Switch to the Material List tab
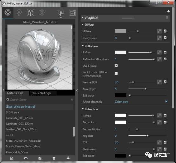 click(15, 93)
